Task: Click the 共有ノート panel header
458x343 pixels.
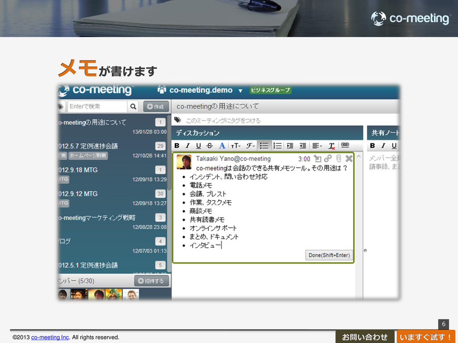Action: [x=383, y=133]
